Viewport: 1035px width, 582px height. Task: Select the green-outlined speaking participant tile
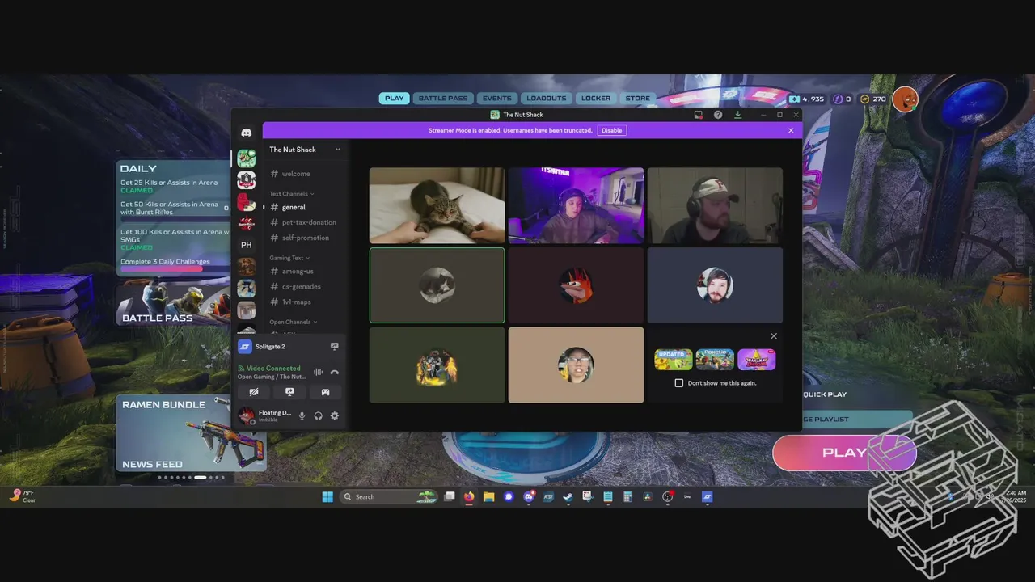coord(437,285)
